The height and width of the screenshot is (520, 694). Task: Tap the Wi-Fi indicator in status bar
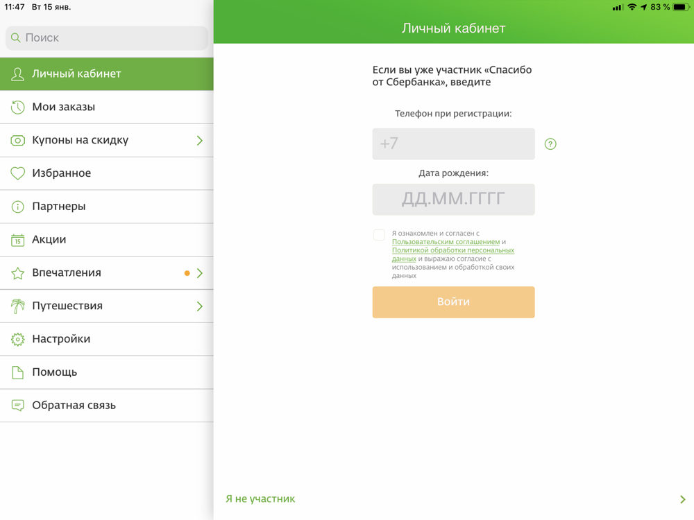(632, 7)
